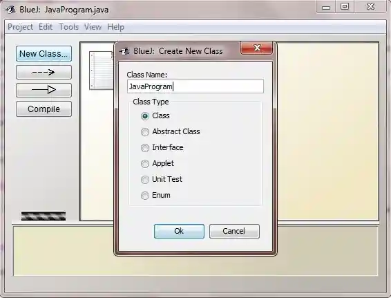Open the Tools menu
391x298 pixels.
[x=69, y=27]
